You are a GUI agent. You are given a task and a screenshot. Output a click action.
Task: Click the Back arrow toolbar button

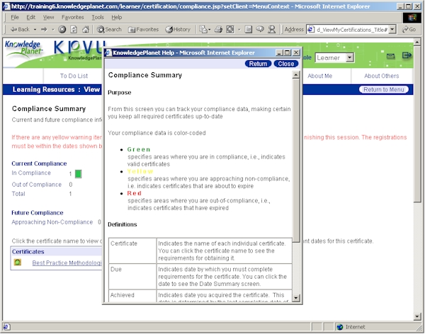[x=20, y=29]
